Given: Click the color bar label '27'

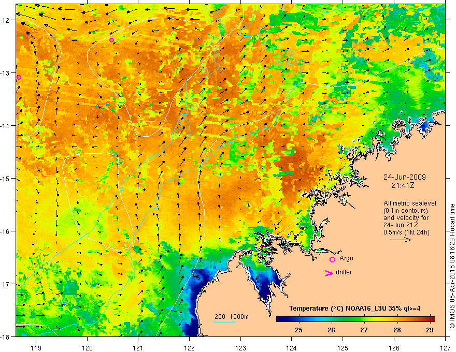Looking at the screenshot, I should 364,330.
